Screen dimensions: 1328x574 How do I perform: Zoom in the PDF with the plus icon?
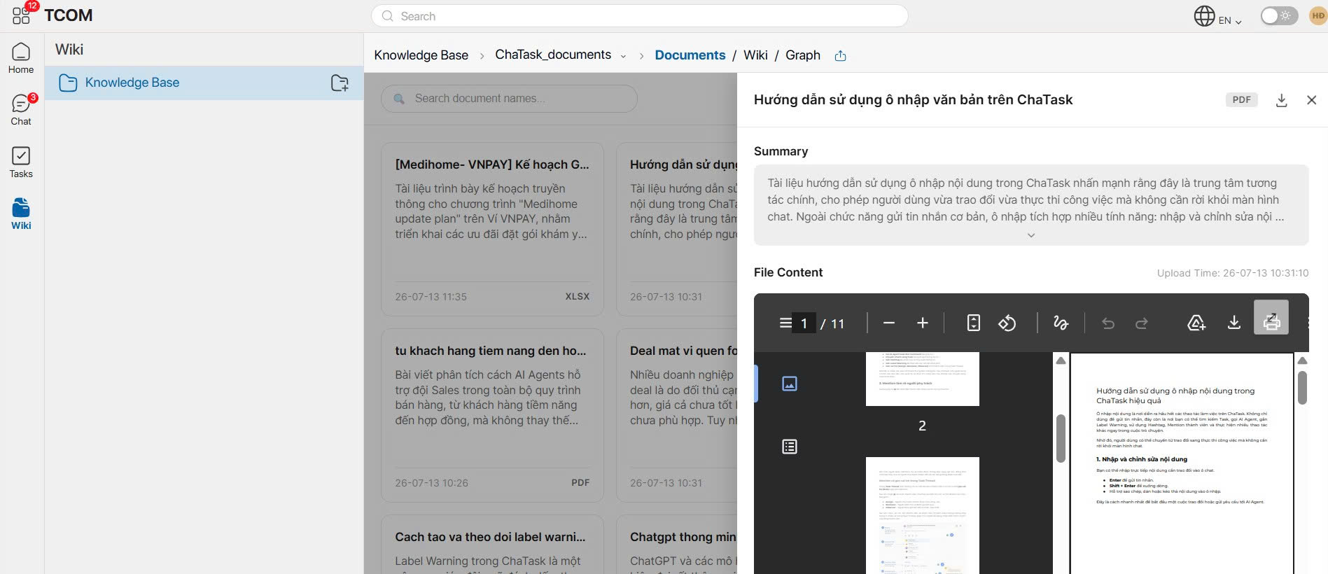pyautogui.click(x=923, y=323)
